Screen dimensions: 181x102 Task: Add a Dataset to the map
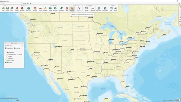[x=17, y=9]
